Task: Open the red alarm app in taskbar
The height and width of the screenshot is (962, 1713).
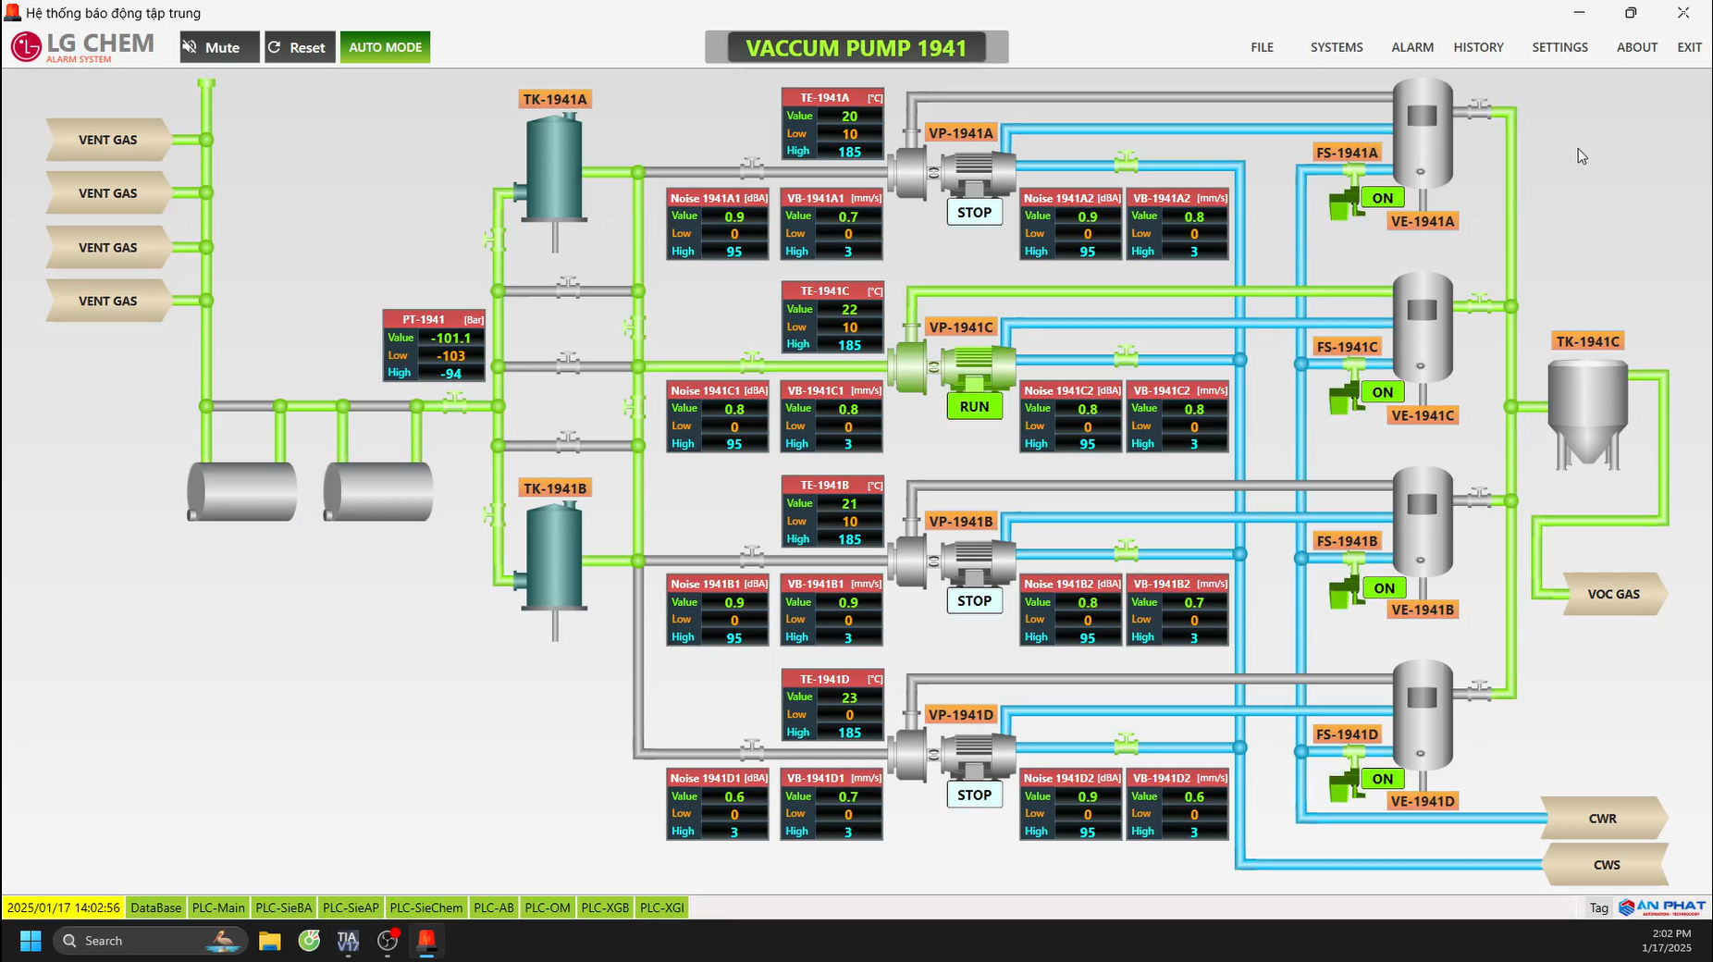Action: 426,941
